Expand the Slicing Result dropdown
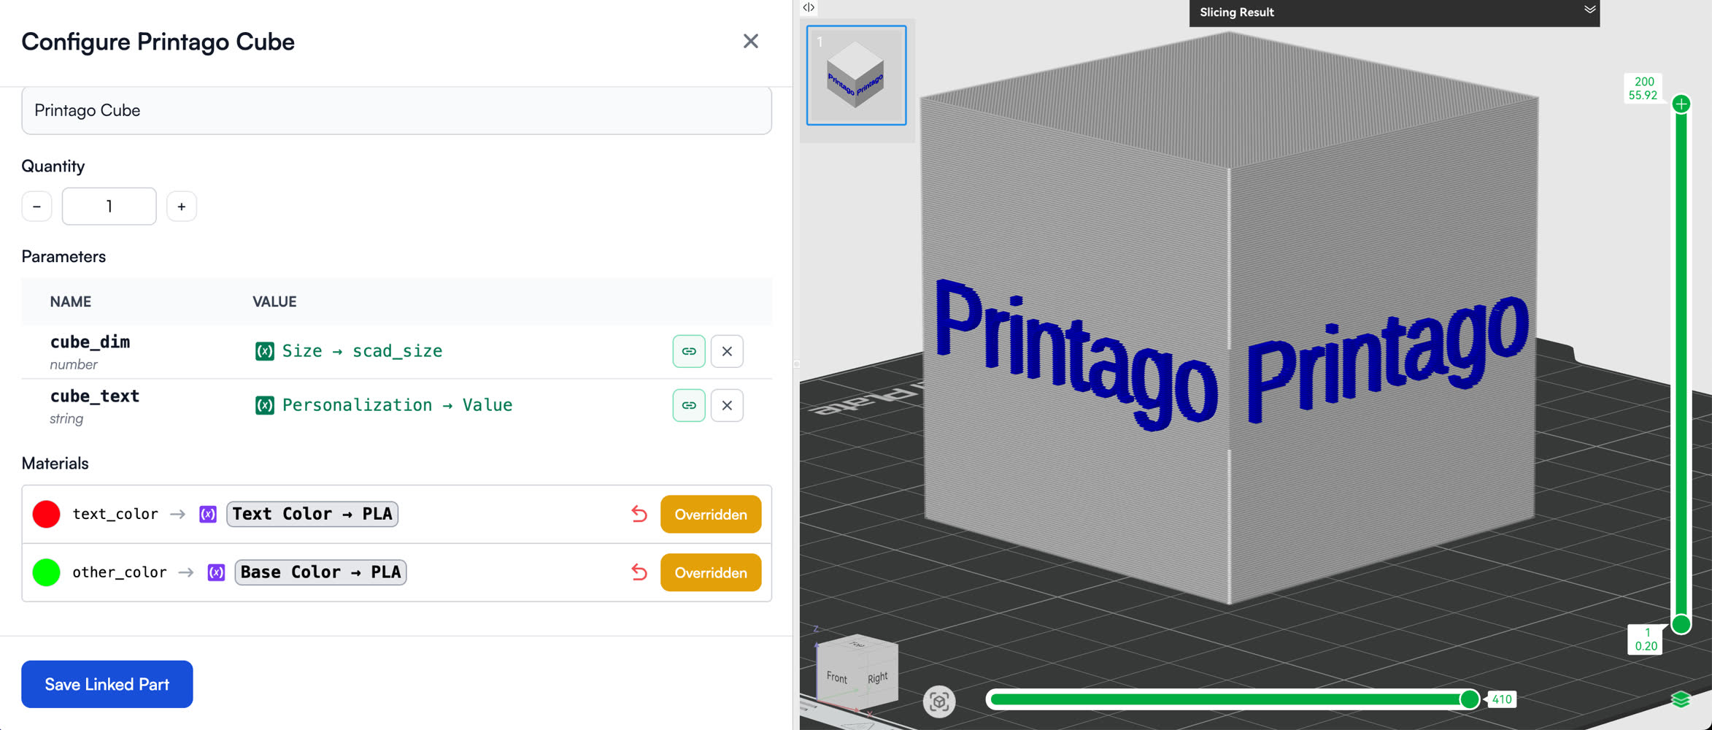Viewport: 1712px width, 730px height. click(x=1589, y=10)
